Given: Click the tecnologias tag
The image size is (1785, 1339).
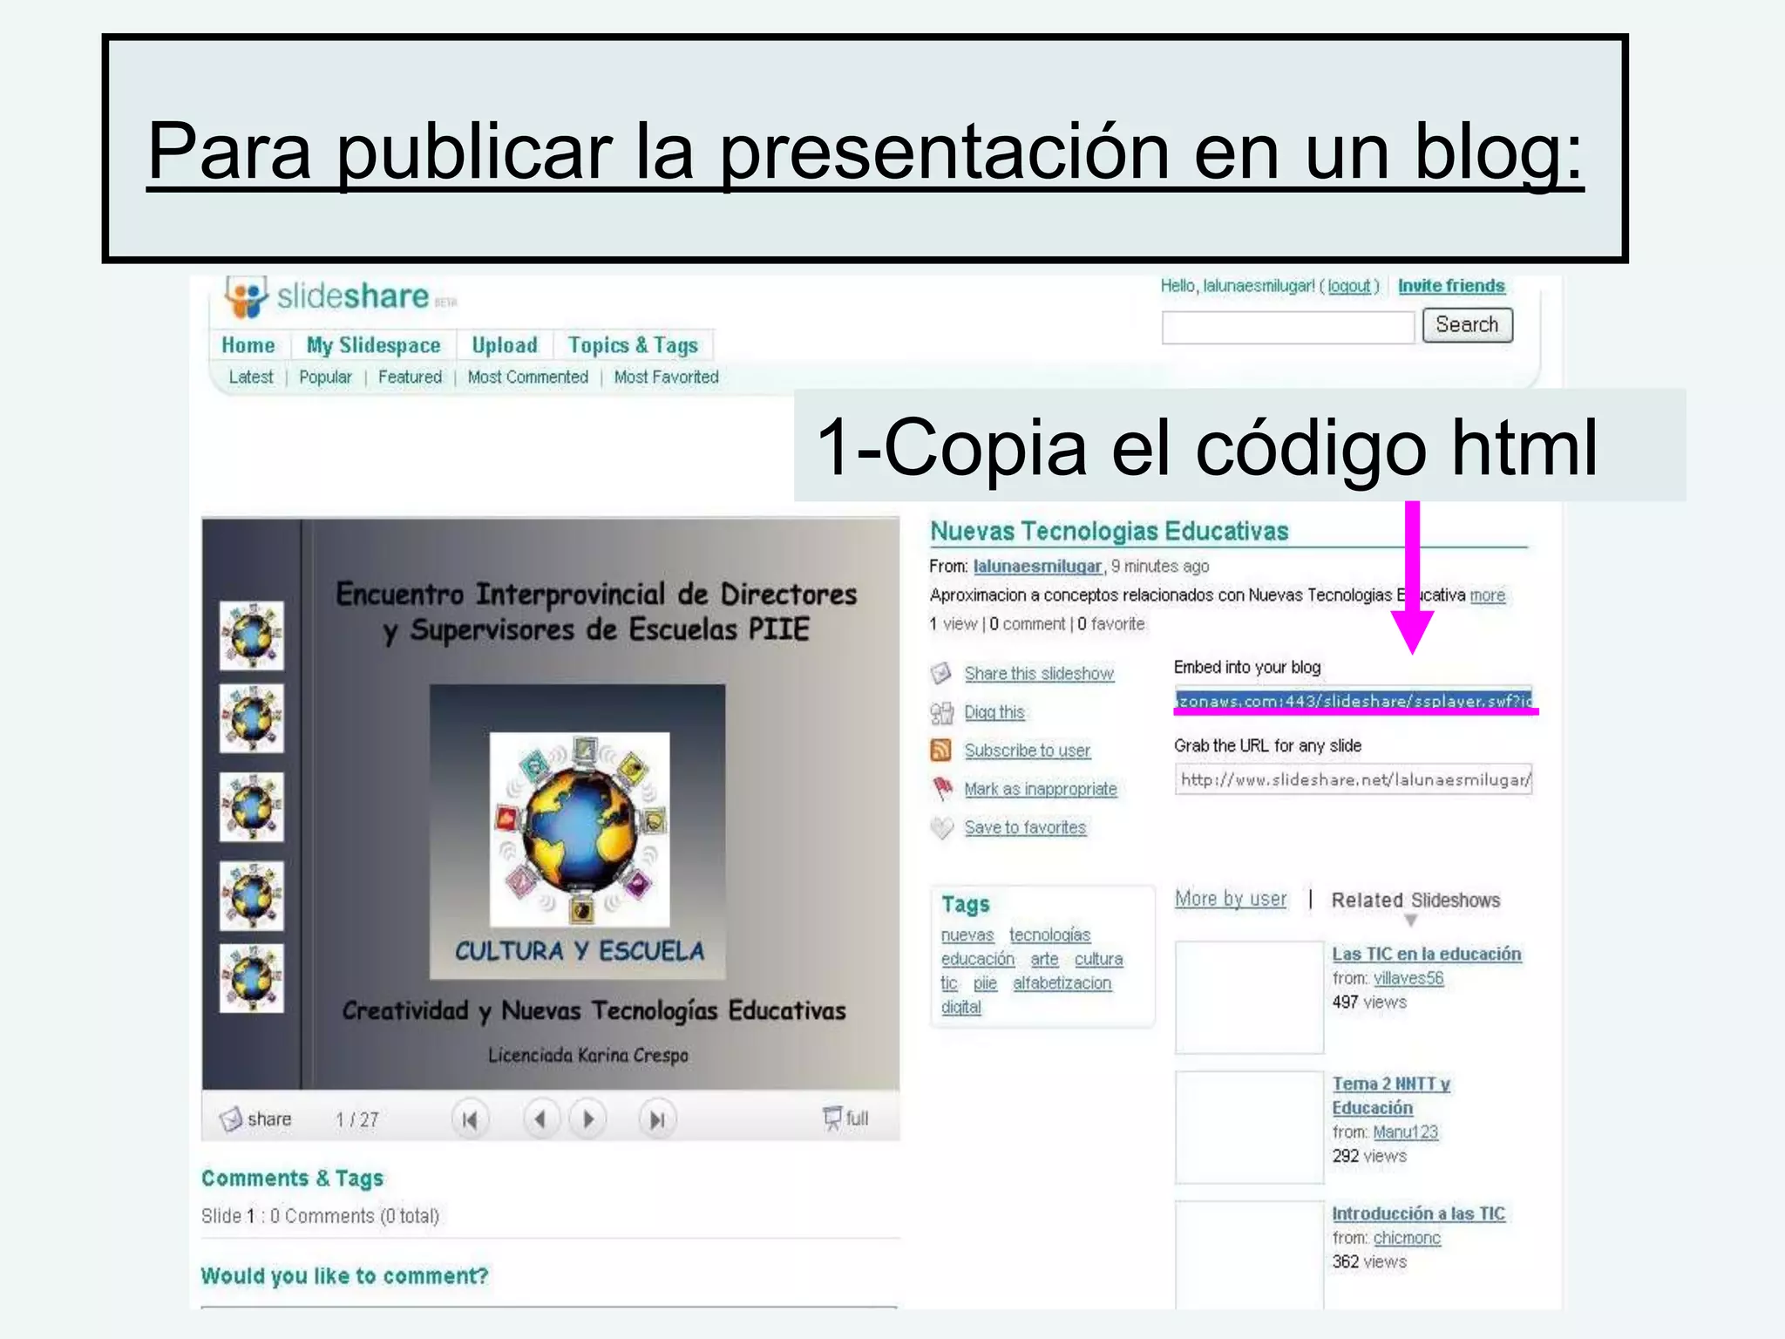Looking at the screenshot, I should pyautogui.click(x=1050, y=935).
